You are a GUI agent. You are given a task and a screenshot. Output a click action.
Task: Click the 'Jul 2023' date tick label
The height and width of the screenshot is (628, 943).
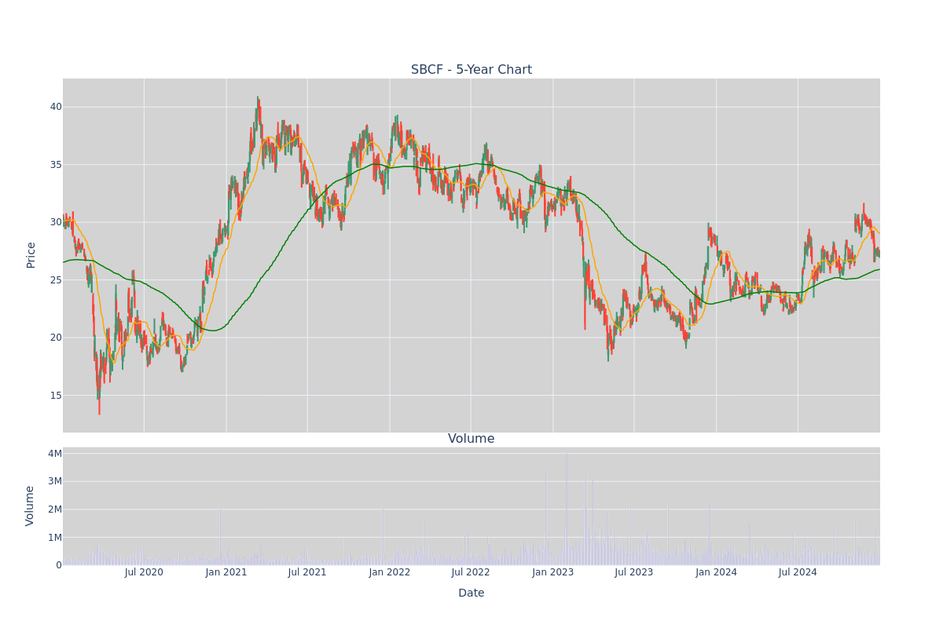[634, 572]
